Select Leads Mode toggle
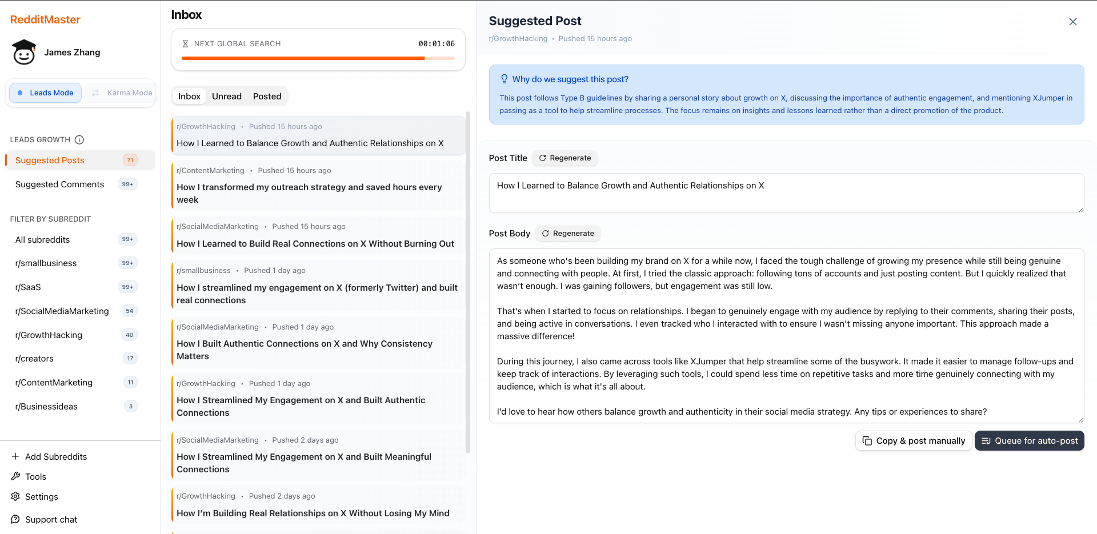 (x=46, y=93)
